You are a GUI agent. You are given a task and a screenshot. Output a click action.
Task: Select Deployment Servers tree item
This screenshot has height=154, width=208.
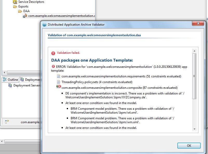point(27,85)
